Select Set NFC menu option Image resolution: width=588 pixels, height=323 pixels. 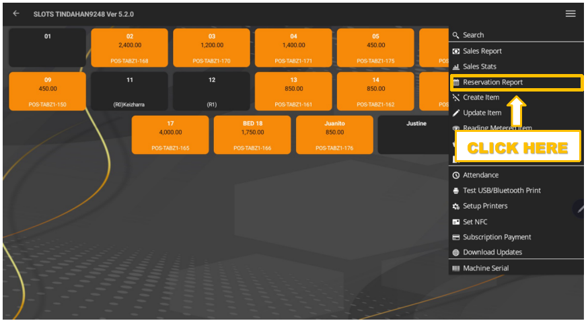click(475, 222)
